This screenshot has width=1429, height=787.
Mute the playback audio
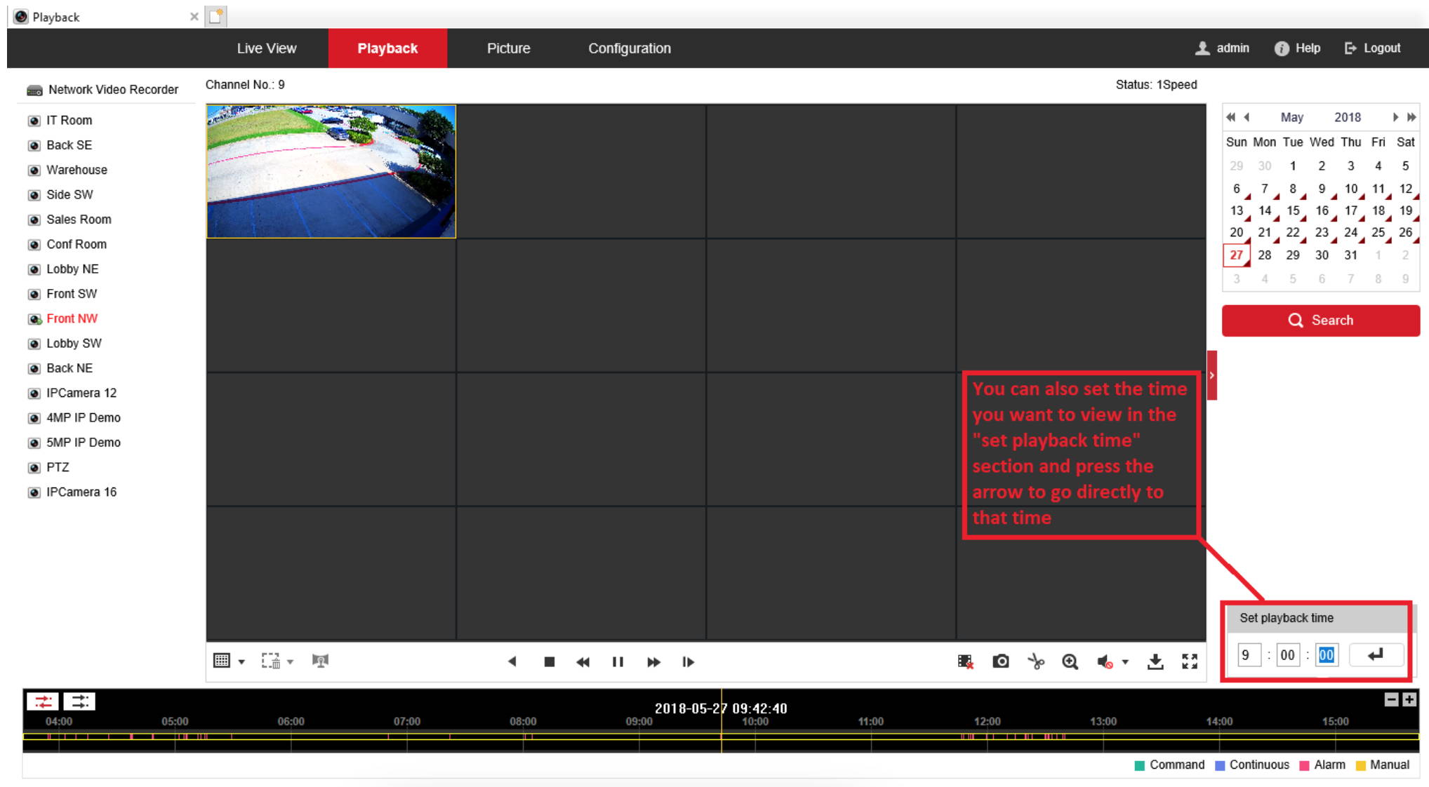pos(1105,661)
